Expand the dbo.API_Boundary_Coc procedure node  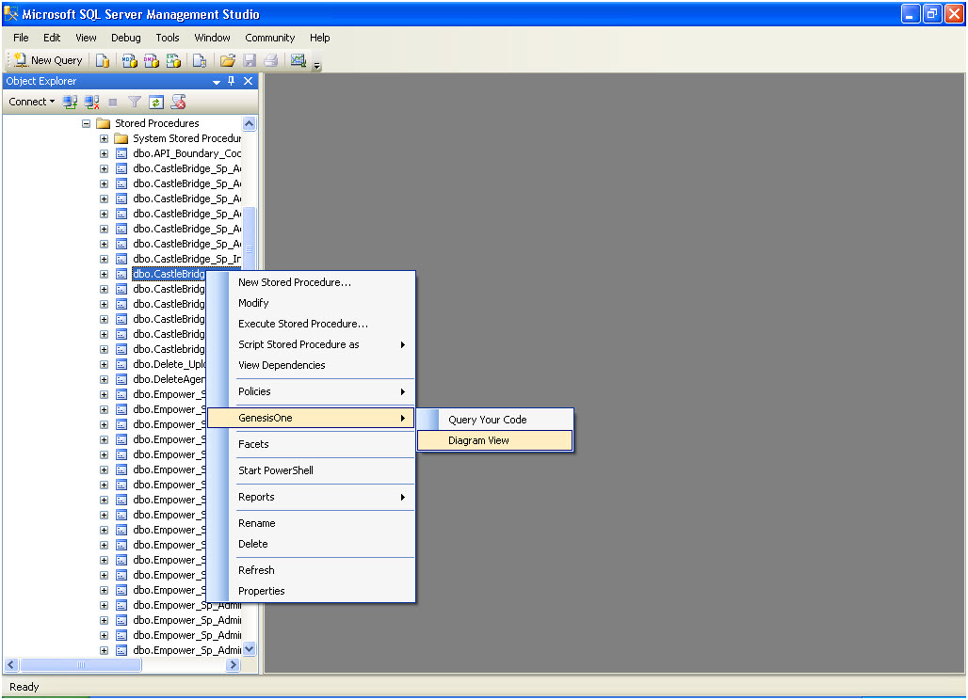(x=104, y=153)
